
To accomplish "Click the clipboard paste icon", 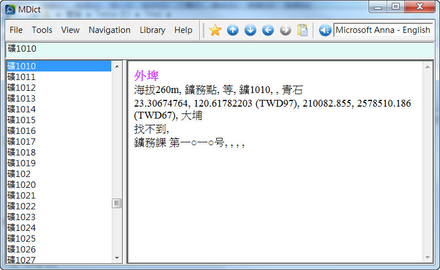I will point(303,30).
